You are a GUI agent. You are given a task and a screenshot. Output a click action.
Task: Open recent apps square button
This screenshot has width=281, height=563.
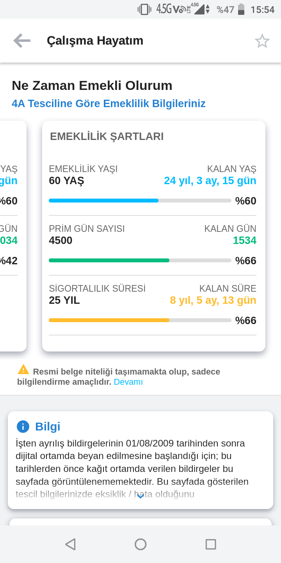pos(211,544)
